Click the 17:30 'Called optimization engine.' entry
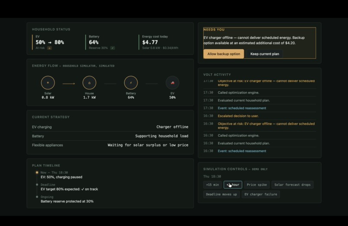 (259, 92)
